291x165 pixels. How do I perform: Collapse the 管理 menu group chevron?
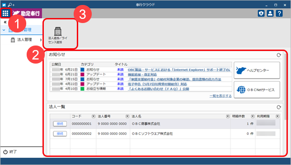[4, 30]
